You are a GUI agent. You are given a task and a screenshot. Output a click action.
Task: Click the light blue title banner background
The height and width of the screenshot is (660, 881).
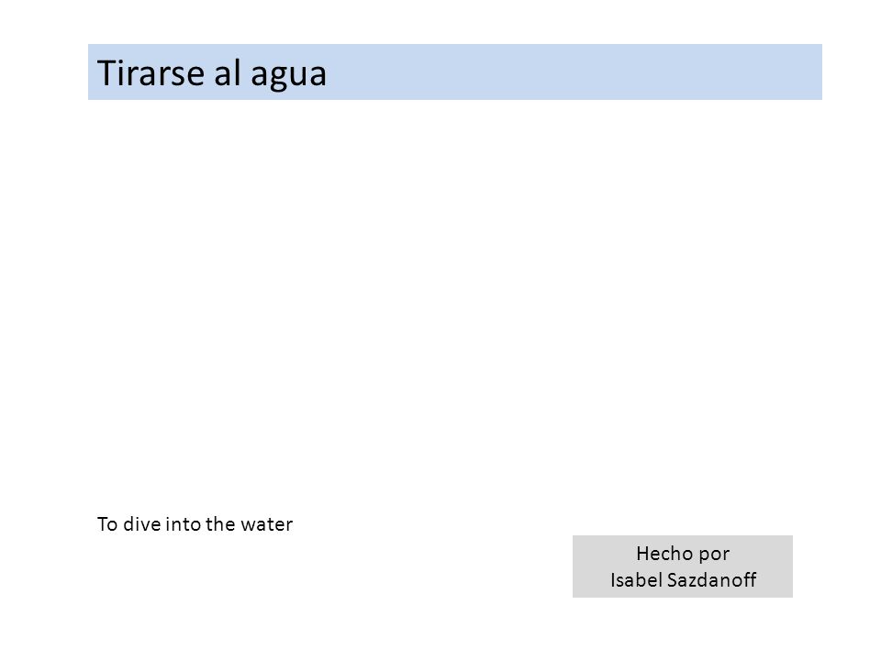(455, 71)
